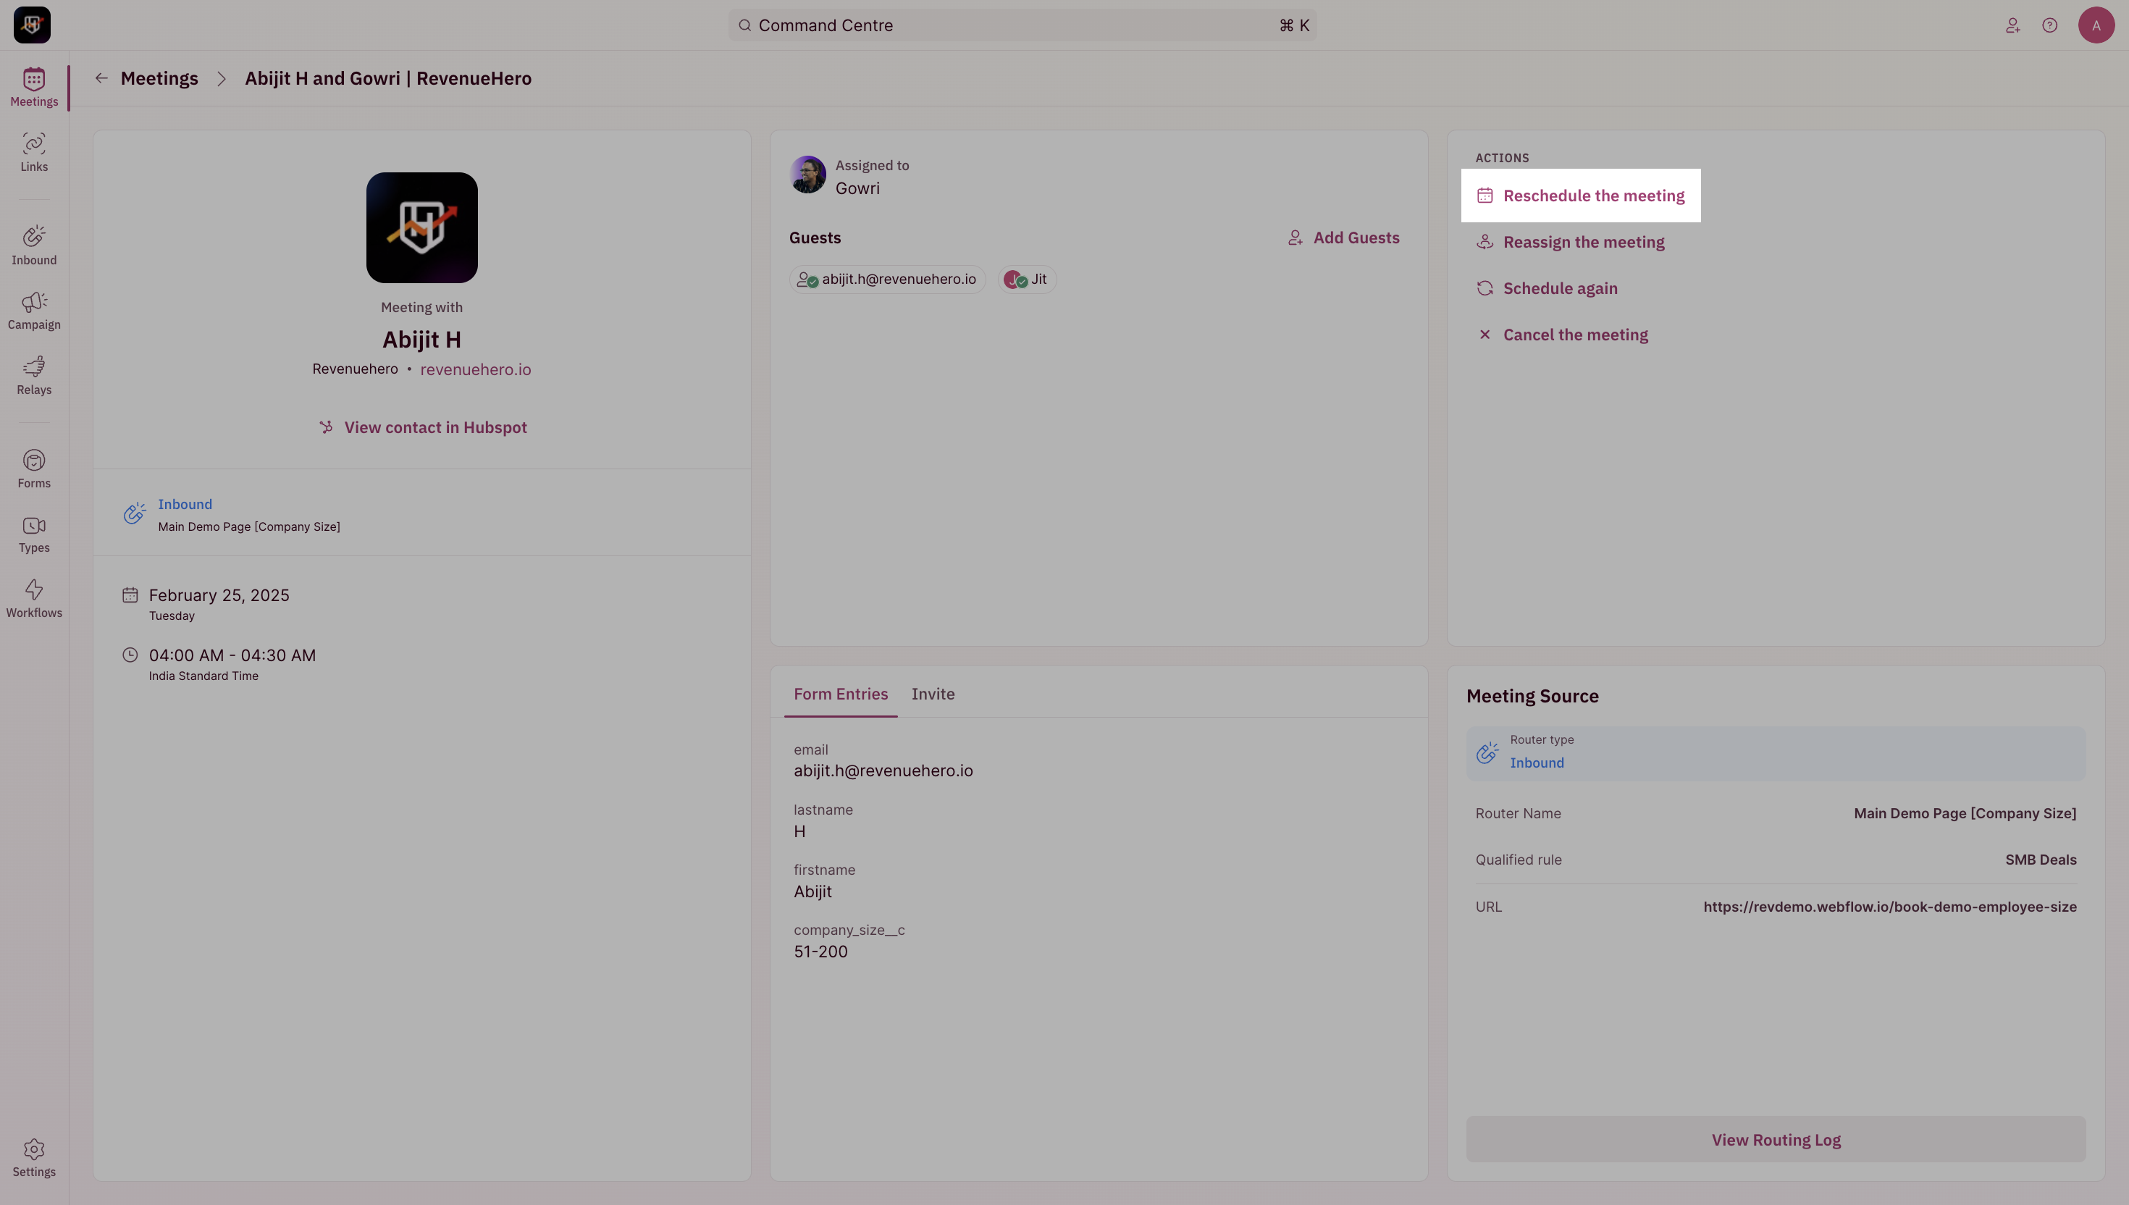This screenshot has height=1205, width=2129.
Task: Open the Workflows section
Action: coord(34,598)
